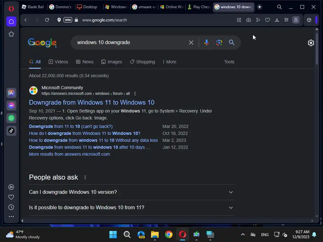Open the My Flow send icon
Image resolution: width=323 pixels, height=242 pixels.
[x=258, y=20]
